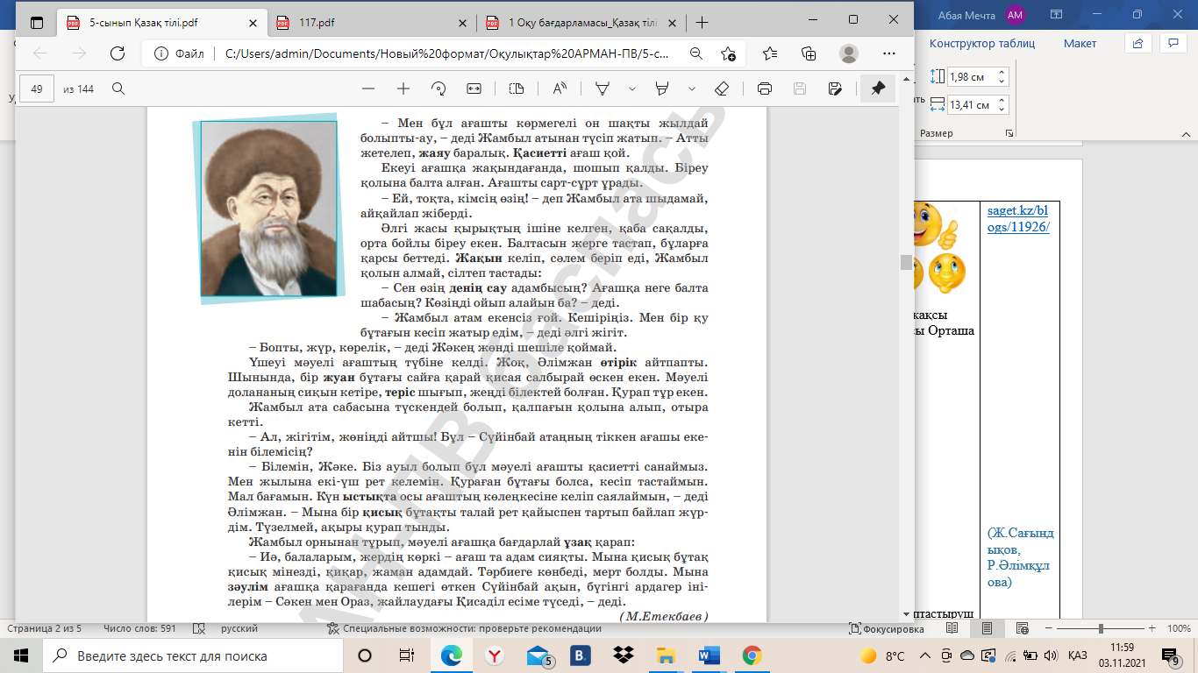Expand the Highlight options dropdown
The width and height of the screenshot is (1198, 673).
click(692, 89)
